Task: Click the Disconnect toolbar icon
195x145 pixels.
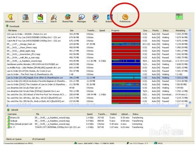Action: [10, 18]
